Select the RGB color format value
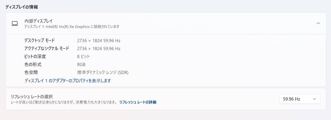Screen dimensions: 331x120 tap(81, 65)
